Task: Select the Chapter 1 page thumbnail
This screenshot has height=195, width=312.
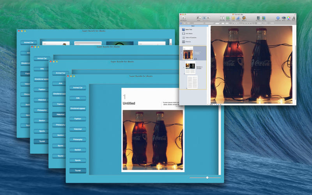Action: coord(188,53)
